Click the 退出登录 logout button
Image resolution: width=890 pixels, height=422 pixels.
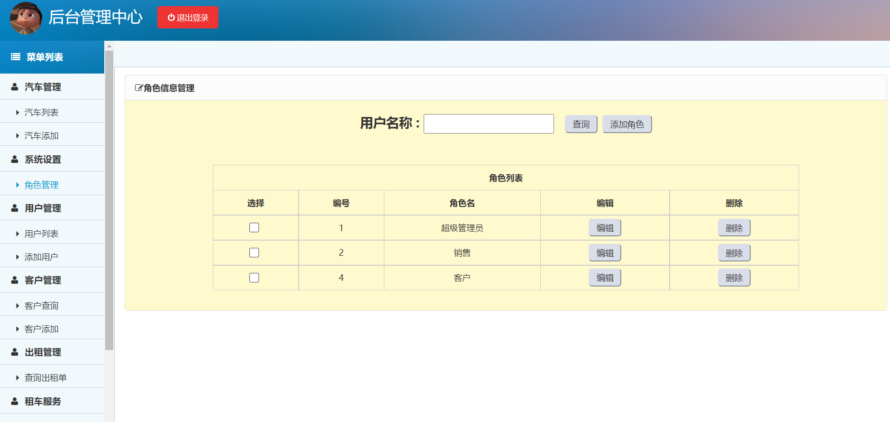coord(188,18)
